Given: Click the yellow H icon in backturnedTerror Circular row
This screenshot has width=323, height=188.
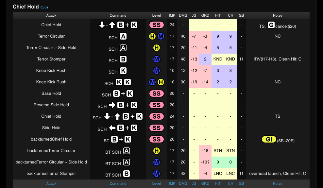Looking at the screenshot, I should coord(157,151).
